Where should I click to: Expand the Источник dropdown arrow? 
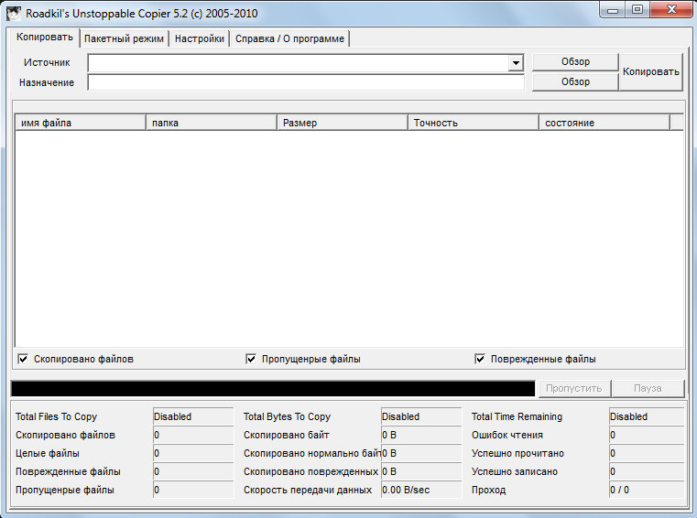tap(516, 62)
